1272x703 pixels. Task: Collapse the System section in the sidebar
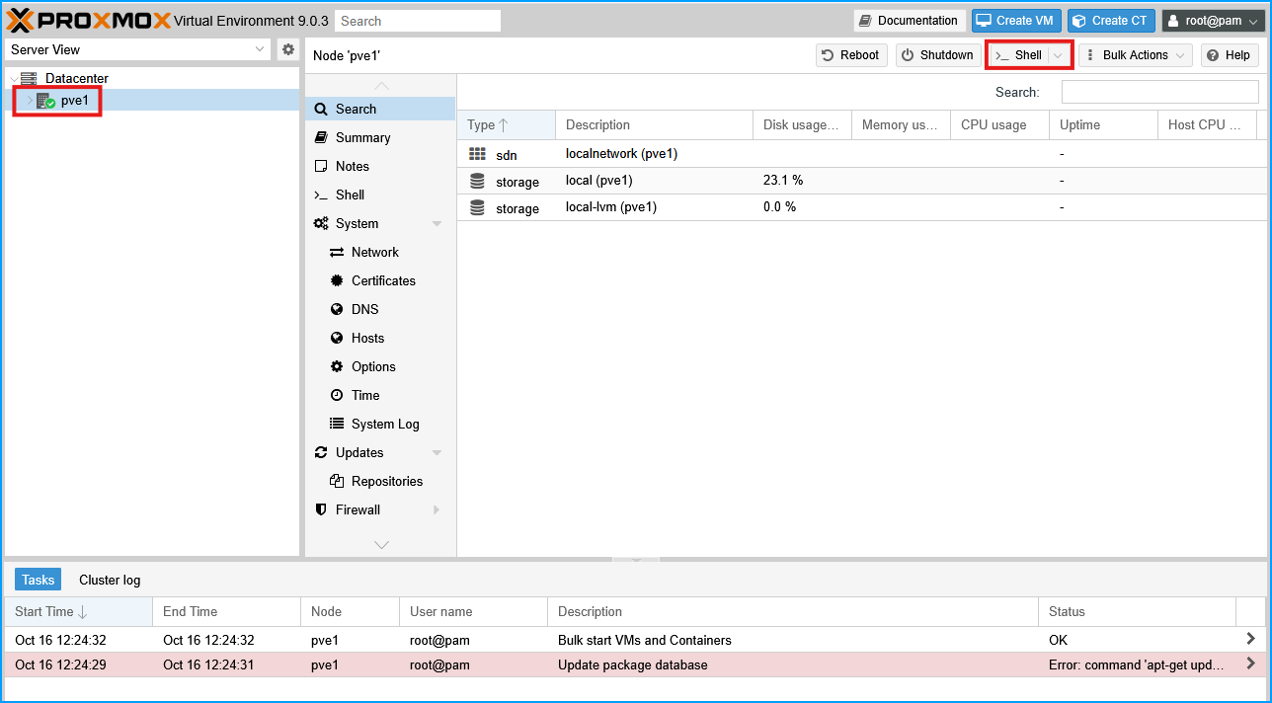coord(437,223)
